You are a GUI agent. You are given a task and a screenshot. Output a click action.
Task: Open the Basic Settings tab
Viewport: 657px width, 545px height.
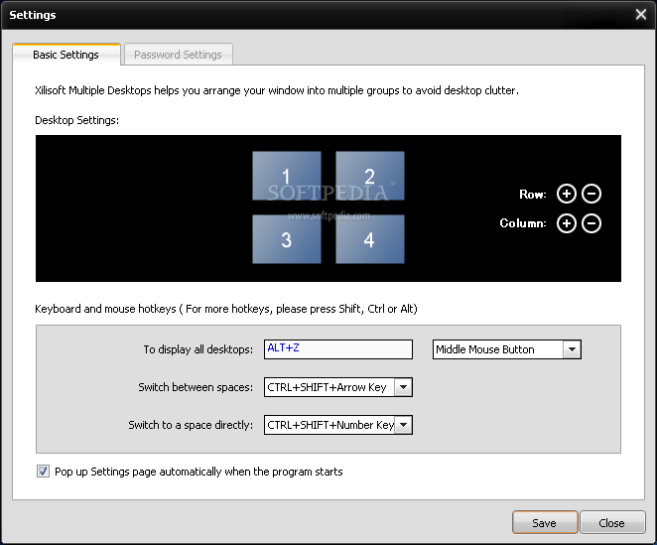[x=66, y=55]
